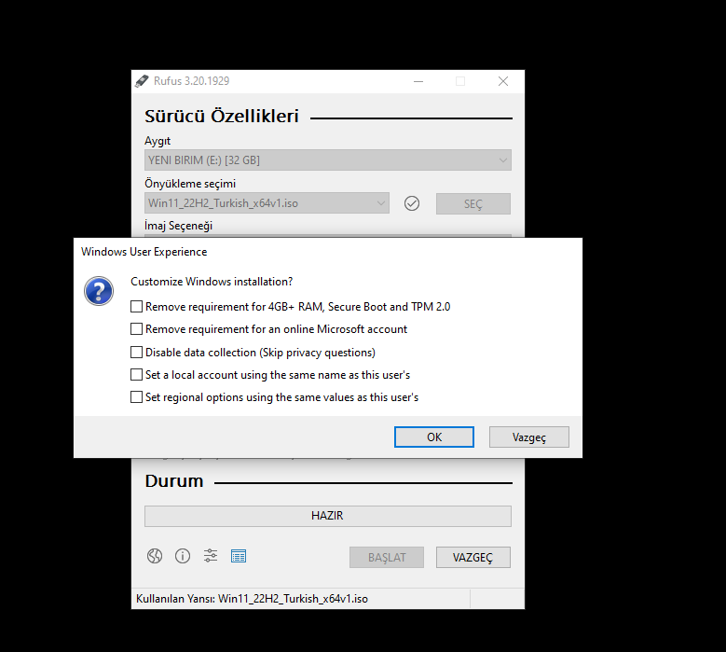Open Rufus settings sliders icon
The image size is (726, 652).
(x=211, y=556)
